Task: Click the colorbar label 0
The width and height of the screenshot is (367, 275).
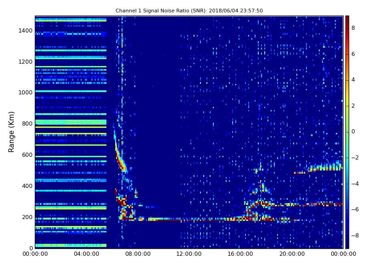Action: pos(353,132)
